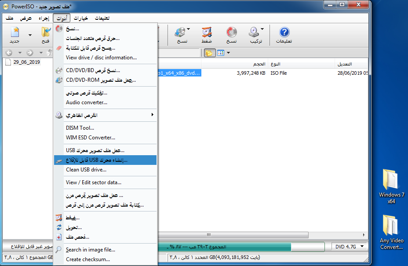Open the File (ملف) menu
408x266 pixels.
[10, 18]
